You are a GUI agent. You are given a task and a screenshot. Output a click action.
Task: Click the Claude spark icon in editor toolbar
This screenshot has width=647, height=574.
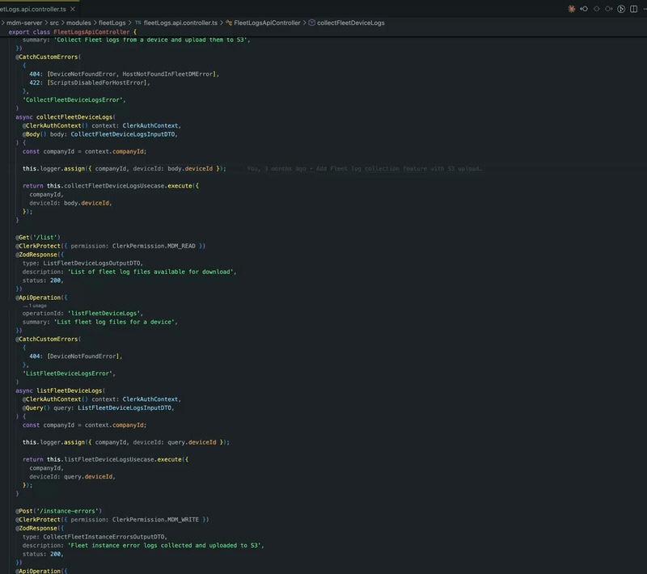coord(572,9)
